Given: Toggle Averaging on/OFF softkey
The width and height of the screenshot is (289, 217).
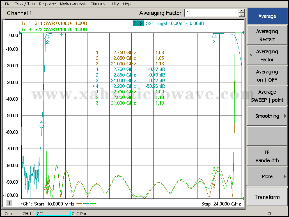Looking at the screenshot, I should 267,76.
